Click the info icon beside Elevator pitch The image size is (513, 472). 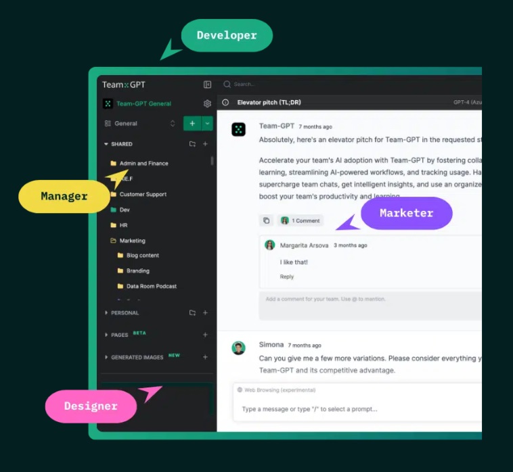pyautogui.click(x=225, y=102)
